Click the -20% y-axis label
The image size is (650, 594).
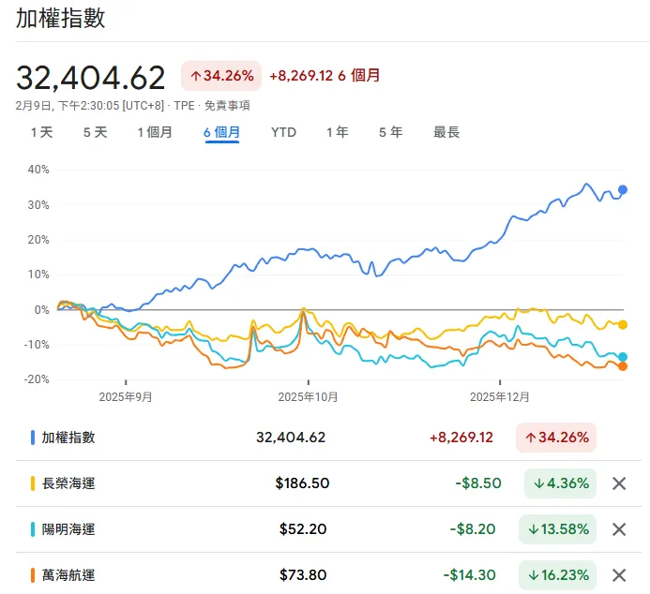[x=37, y=379]
